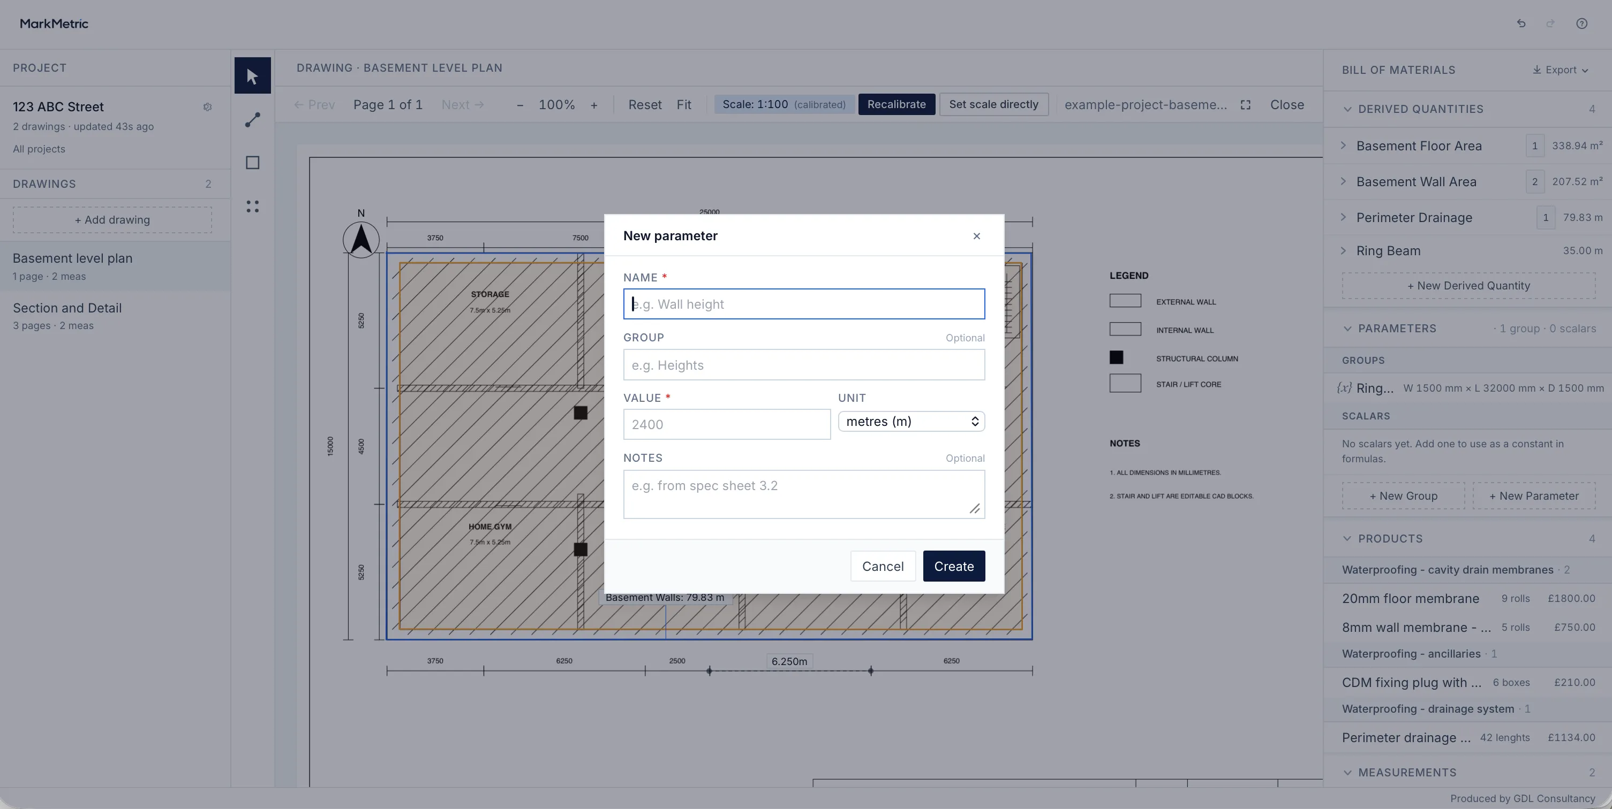Collapse the Products section
Image resolution: width=1612 pixels, height=809 pixels.
tap(1347, 539)
